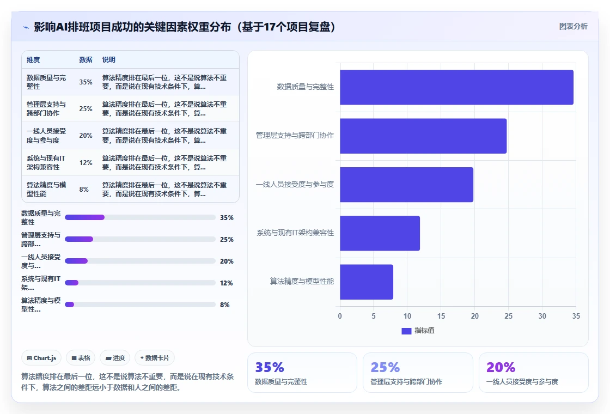The image size is (610, 414).
Task: Open the 35% 数据质量与完整性 data card
Action: pos(302,373)
